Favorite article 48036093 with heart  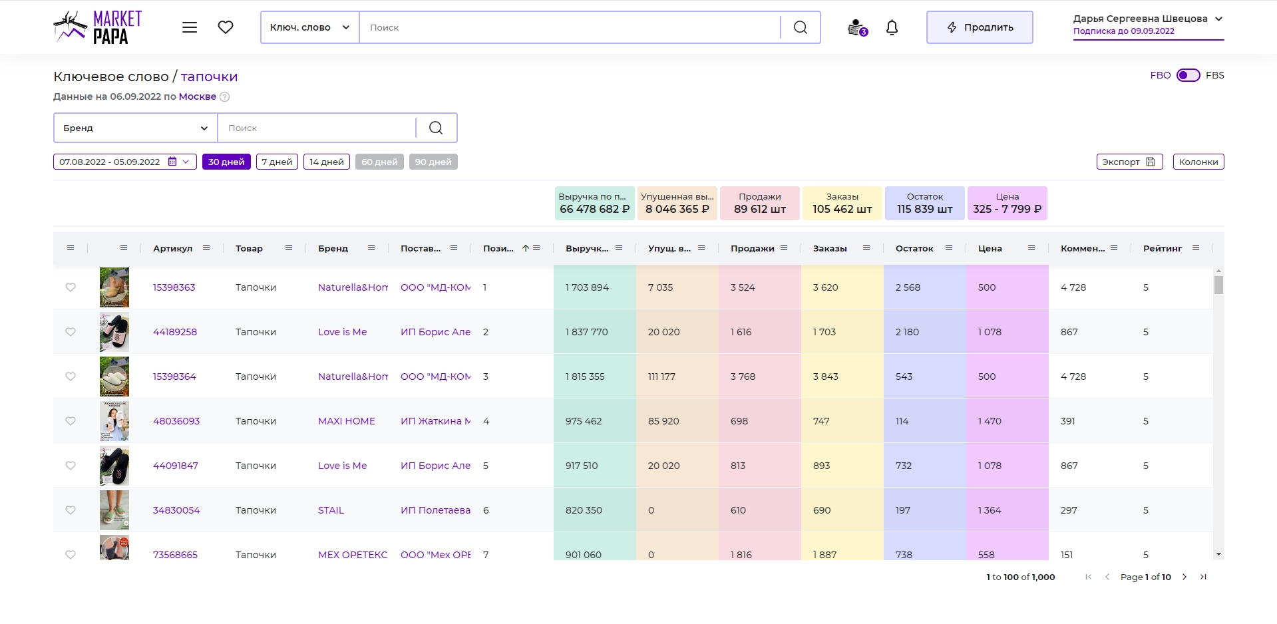71,421
